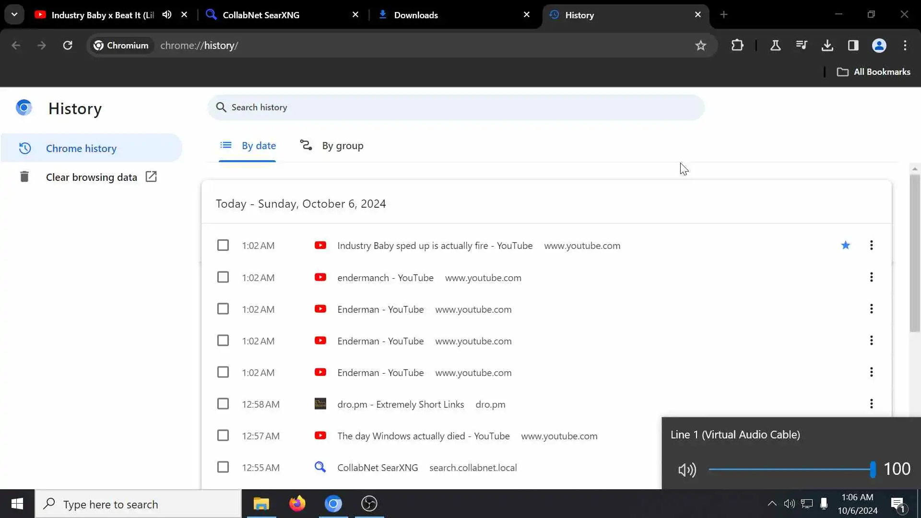Open Clear browsing data link
This screenshot has width=921, height=518.
(x=91, y=177)
